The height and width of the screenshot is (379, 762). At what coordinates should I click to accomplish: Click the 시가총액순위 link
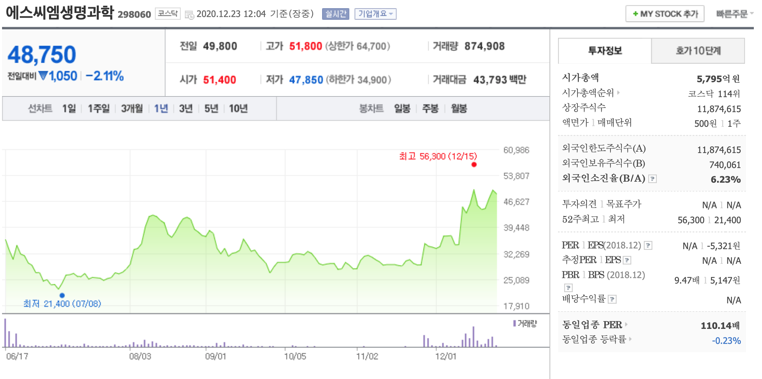click(588, 92)
